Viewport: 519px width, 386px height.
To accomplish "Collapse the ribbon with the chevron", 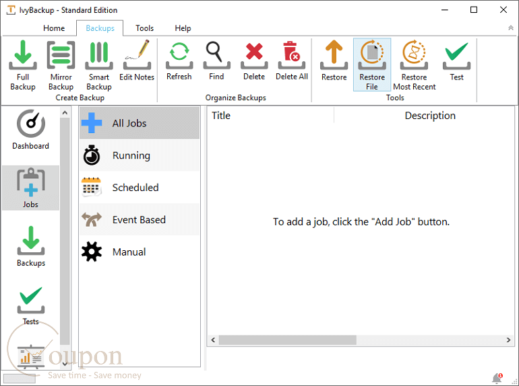I will pos(511,28).
